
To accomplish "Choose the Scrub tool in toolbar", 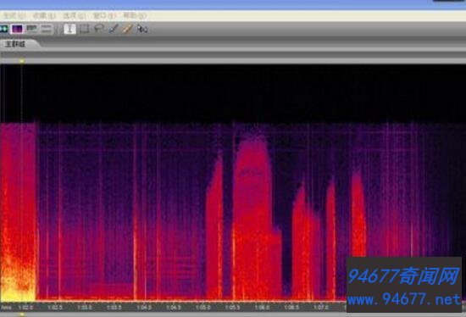I will (x=142, y=29).
